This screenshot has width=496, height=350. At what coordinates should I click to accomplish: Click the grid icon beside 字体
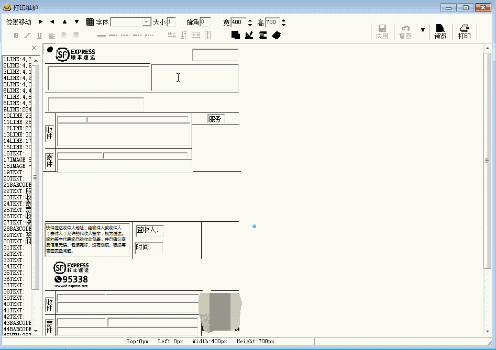coord(90,22)
